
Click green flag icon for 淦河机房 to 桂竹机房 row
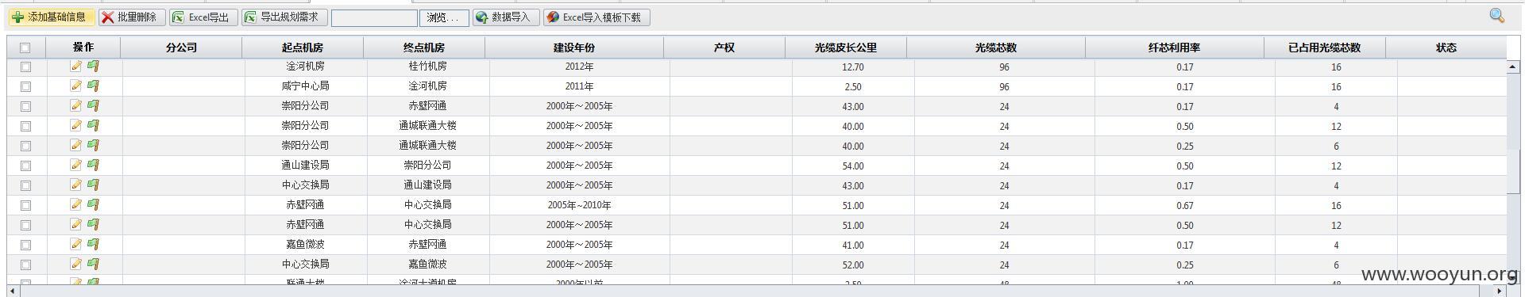(x=93, y=66)
